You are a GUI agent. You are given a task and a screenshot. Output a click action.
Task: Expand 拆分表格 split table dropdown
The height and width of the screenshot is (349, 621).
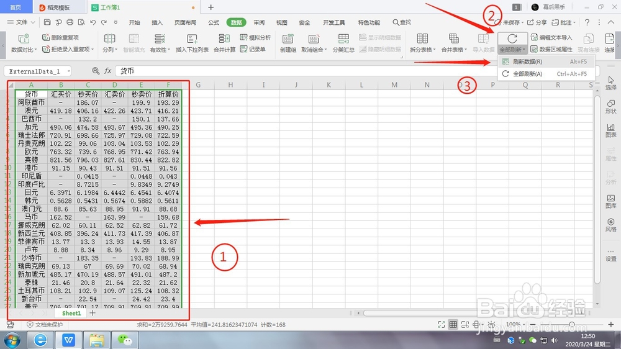point(435,50)
